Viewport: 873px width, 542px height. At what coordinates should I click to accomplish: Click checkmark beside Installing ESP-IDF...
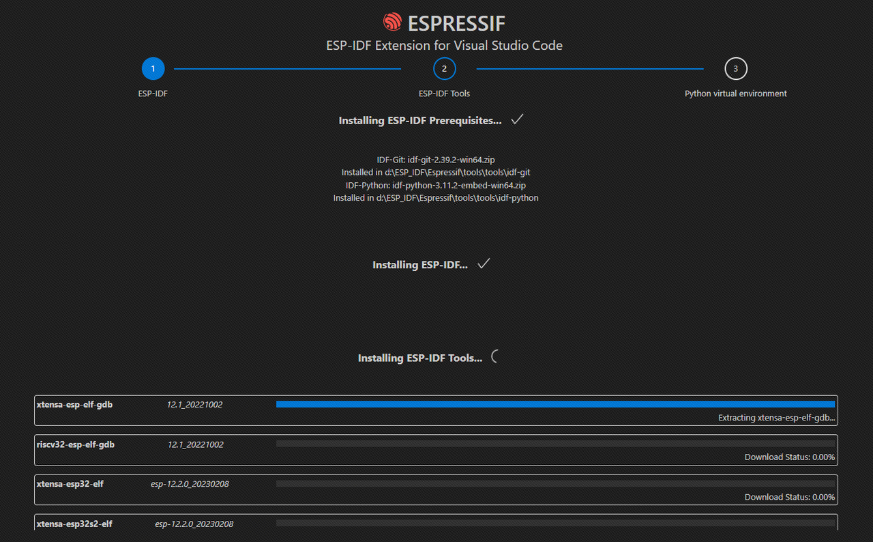484,264
